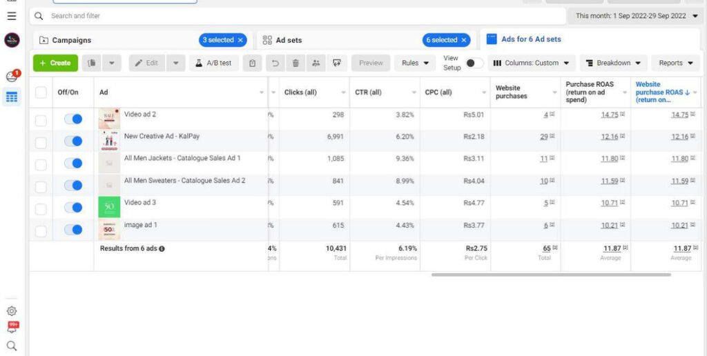Viewport: 707px width, 356px height.
Task: Click the horizontal table scrollbar
Action: point(551,275)
